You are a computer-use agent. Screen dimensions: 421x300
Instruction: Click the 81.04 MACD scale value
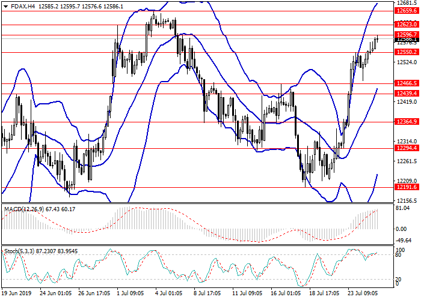click(x=402, y=208)
